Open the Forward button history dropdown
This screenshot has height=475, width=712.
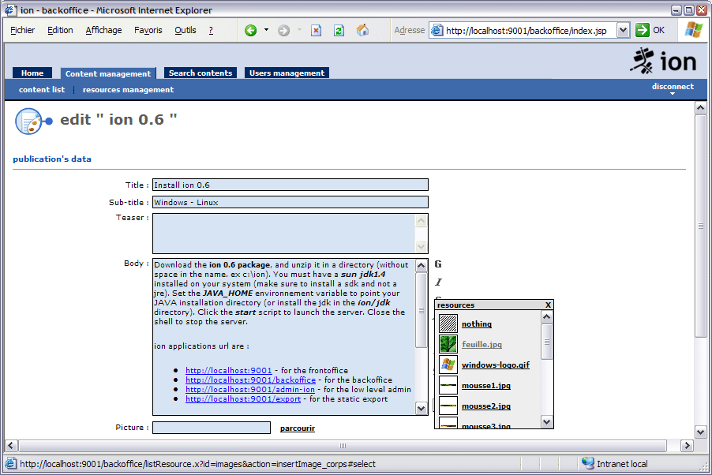tap(299, 30)
